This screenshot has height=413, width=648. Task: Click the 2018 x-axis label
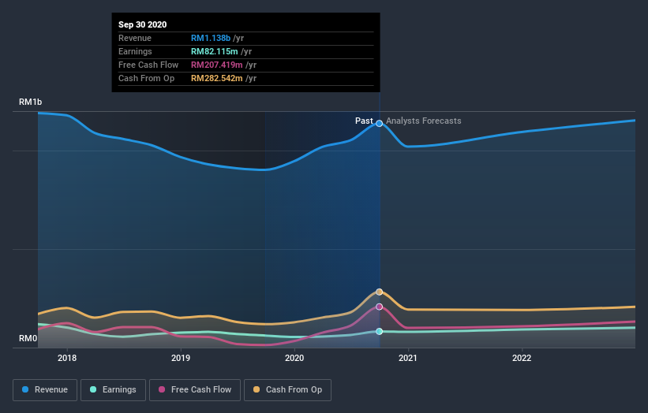coord(67,358)
